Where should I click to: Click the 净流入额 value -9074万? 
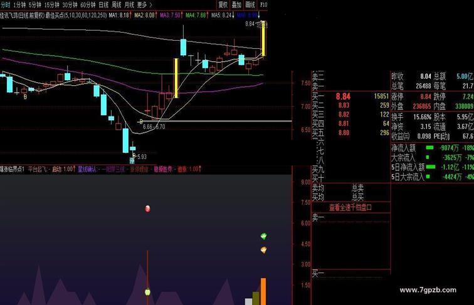450,148
